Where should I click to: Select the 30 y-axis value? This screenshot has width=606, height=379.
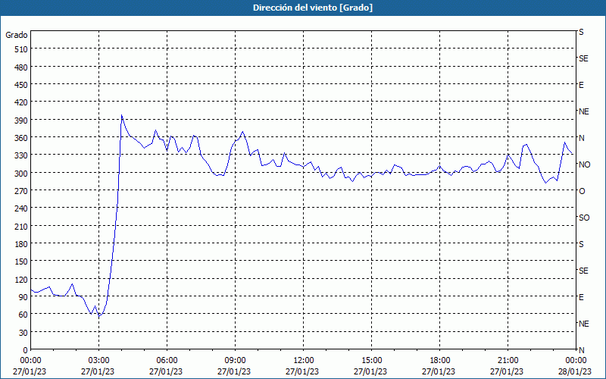click(x=23, y=333)
